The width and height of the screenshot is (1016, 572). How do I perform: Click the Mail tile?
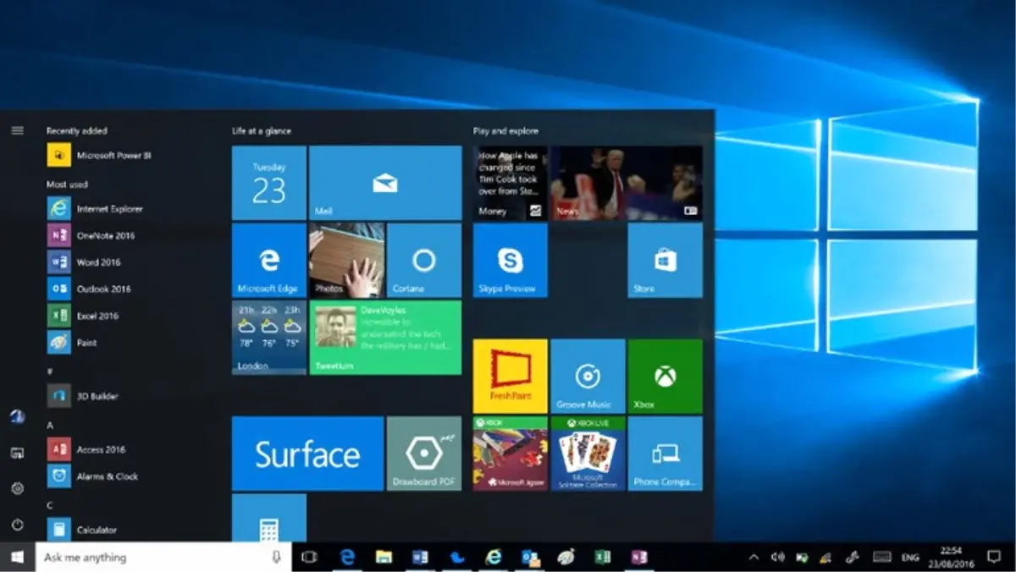[x=384, y=183]
